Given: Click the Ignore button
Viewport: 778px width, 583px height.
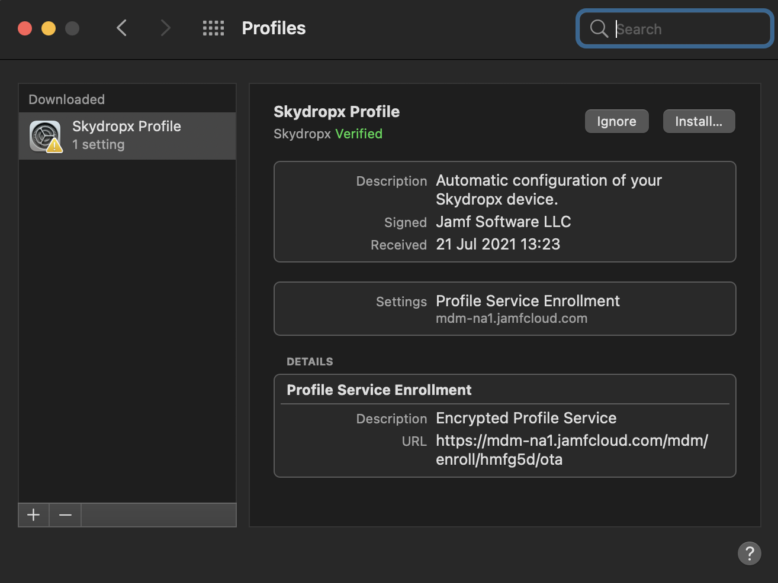Looking at the screenshot, I should pyautogui.click(x=616, y=121).
